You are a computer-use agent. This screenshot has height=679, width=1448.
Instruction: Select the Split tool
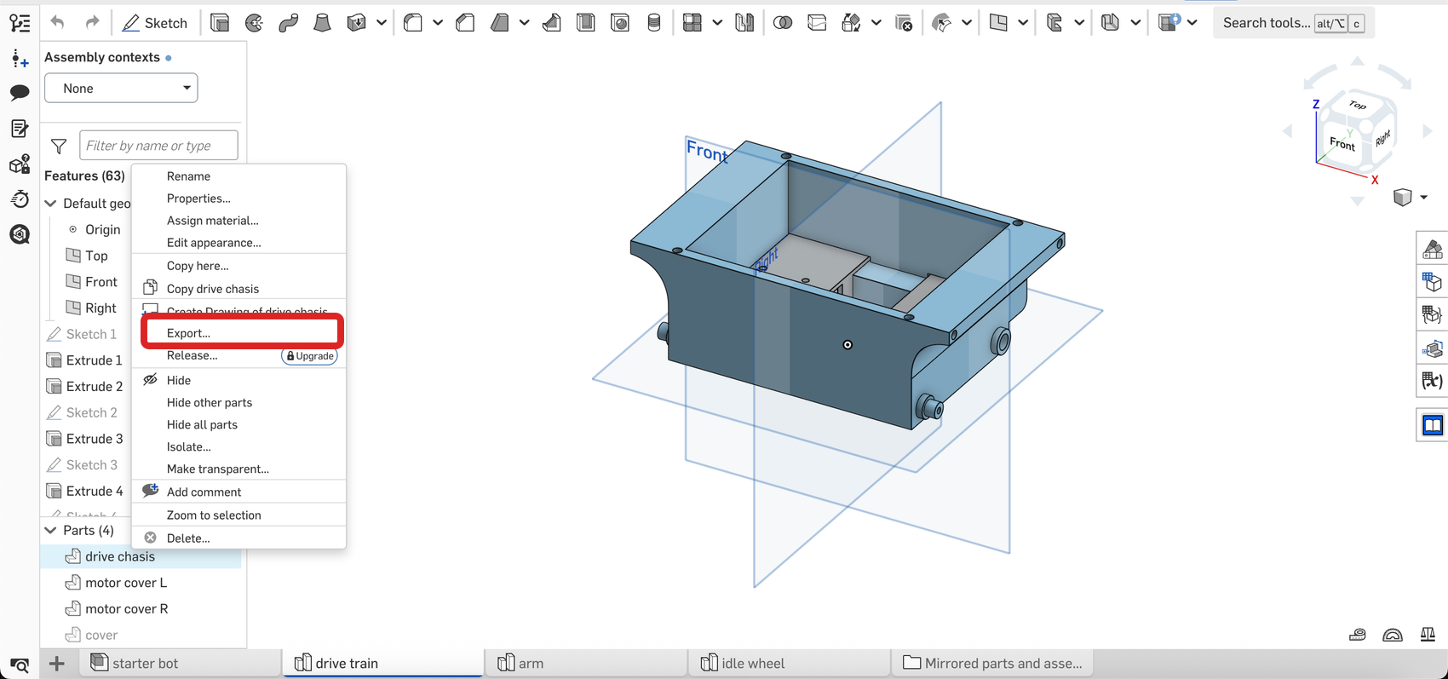817,23
